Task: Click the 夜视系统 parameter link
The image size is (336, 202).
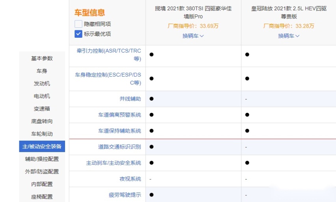Action: [x=130, y=179]
